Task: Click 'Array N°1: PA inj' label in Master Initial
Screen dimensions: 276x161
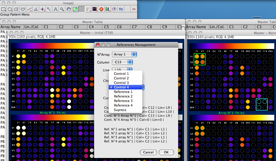Action: [x=52, y=113]
